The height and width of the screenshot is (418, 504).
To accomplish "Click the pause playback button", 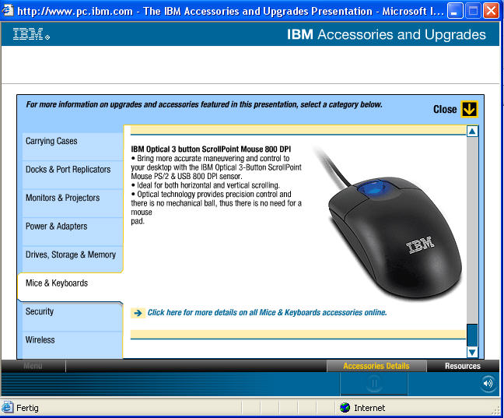I will [374, 383].
